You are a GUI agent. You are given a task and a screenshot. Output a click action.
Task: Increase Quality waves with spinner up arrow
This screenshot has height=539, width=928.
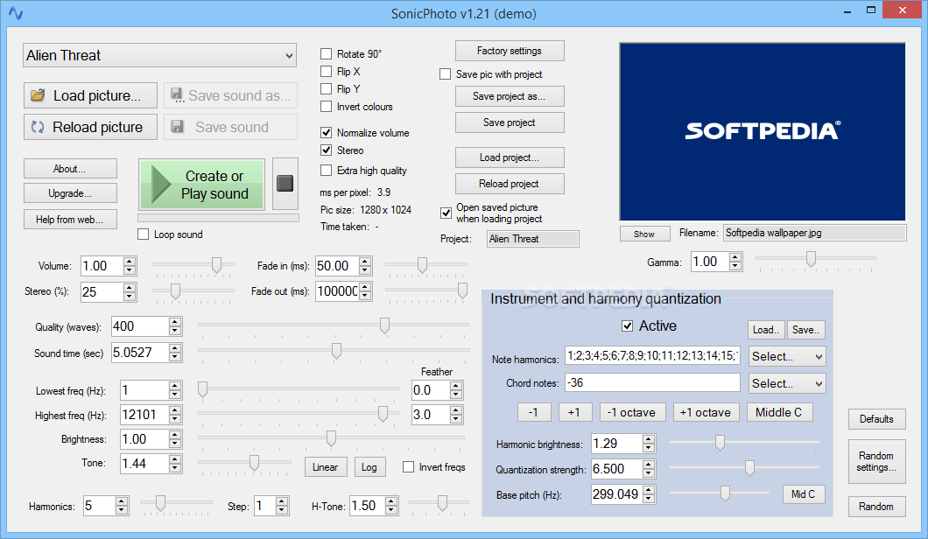pyautogui.click(x=175, y=322)
